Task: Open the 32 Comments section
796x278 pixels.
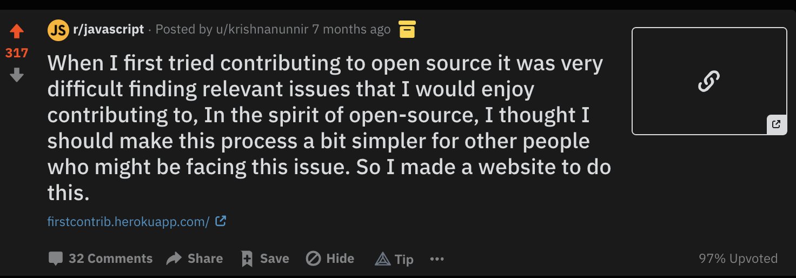Action: [101, 259]
